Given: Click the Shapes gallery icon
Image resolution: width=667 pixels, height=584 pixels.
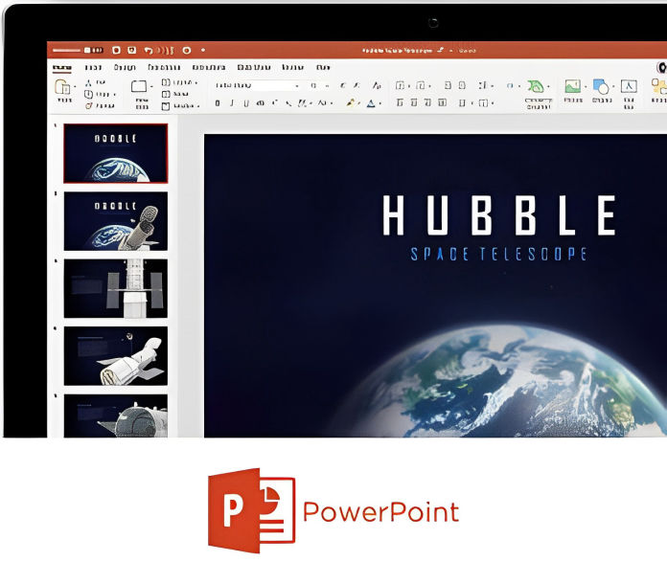Looking at the screenshot, I should click(601, 86).
